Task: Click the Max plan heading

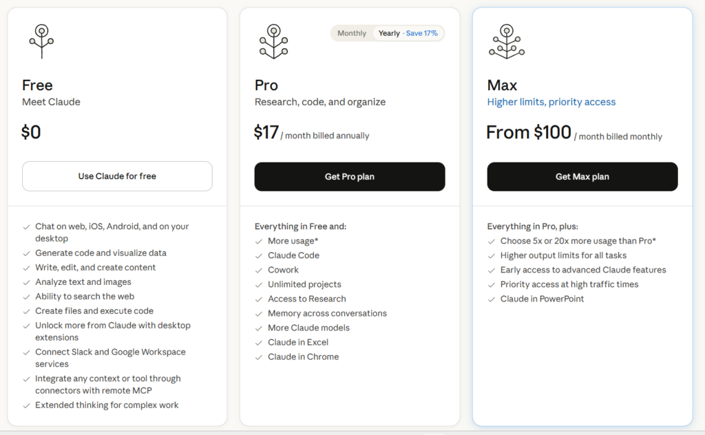Action: [502, 85]
